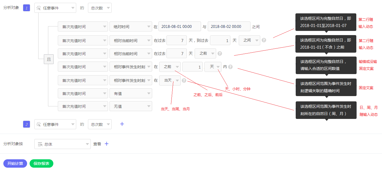The width and height of the screenshot is (382, 171).
Task: Click the end date field 2018-08-02 00:00
Action: (229, 27)
